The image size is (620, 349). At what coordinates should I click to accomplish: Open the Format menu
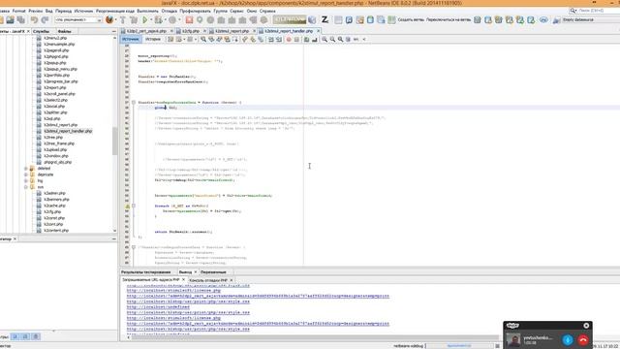tap(19, 11)
